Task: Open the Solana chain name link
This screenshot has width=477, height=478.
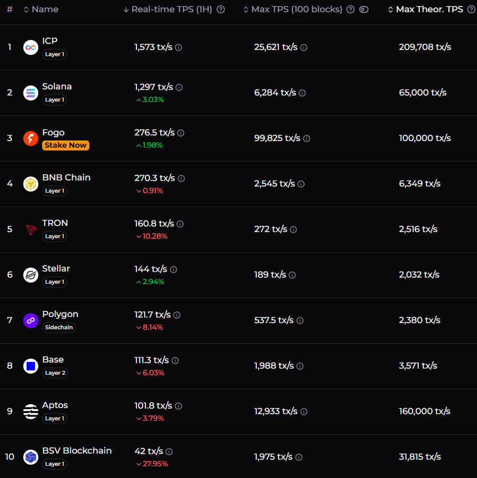Action: [x=57, y=87]
